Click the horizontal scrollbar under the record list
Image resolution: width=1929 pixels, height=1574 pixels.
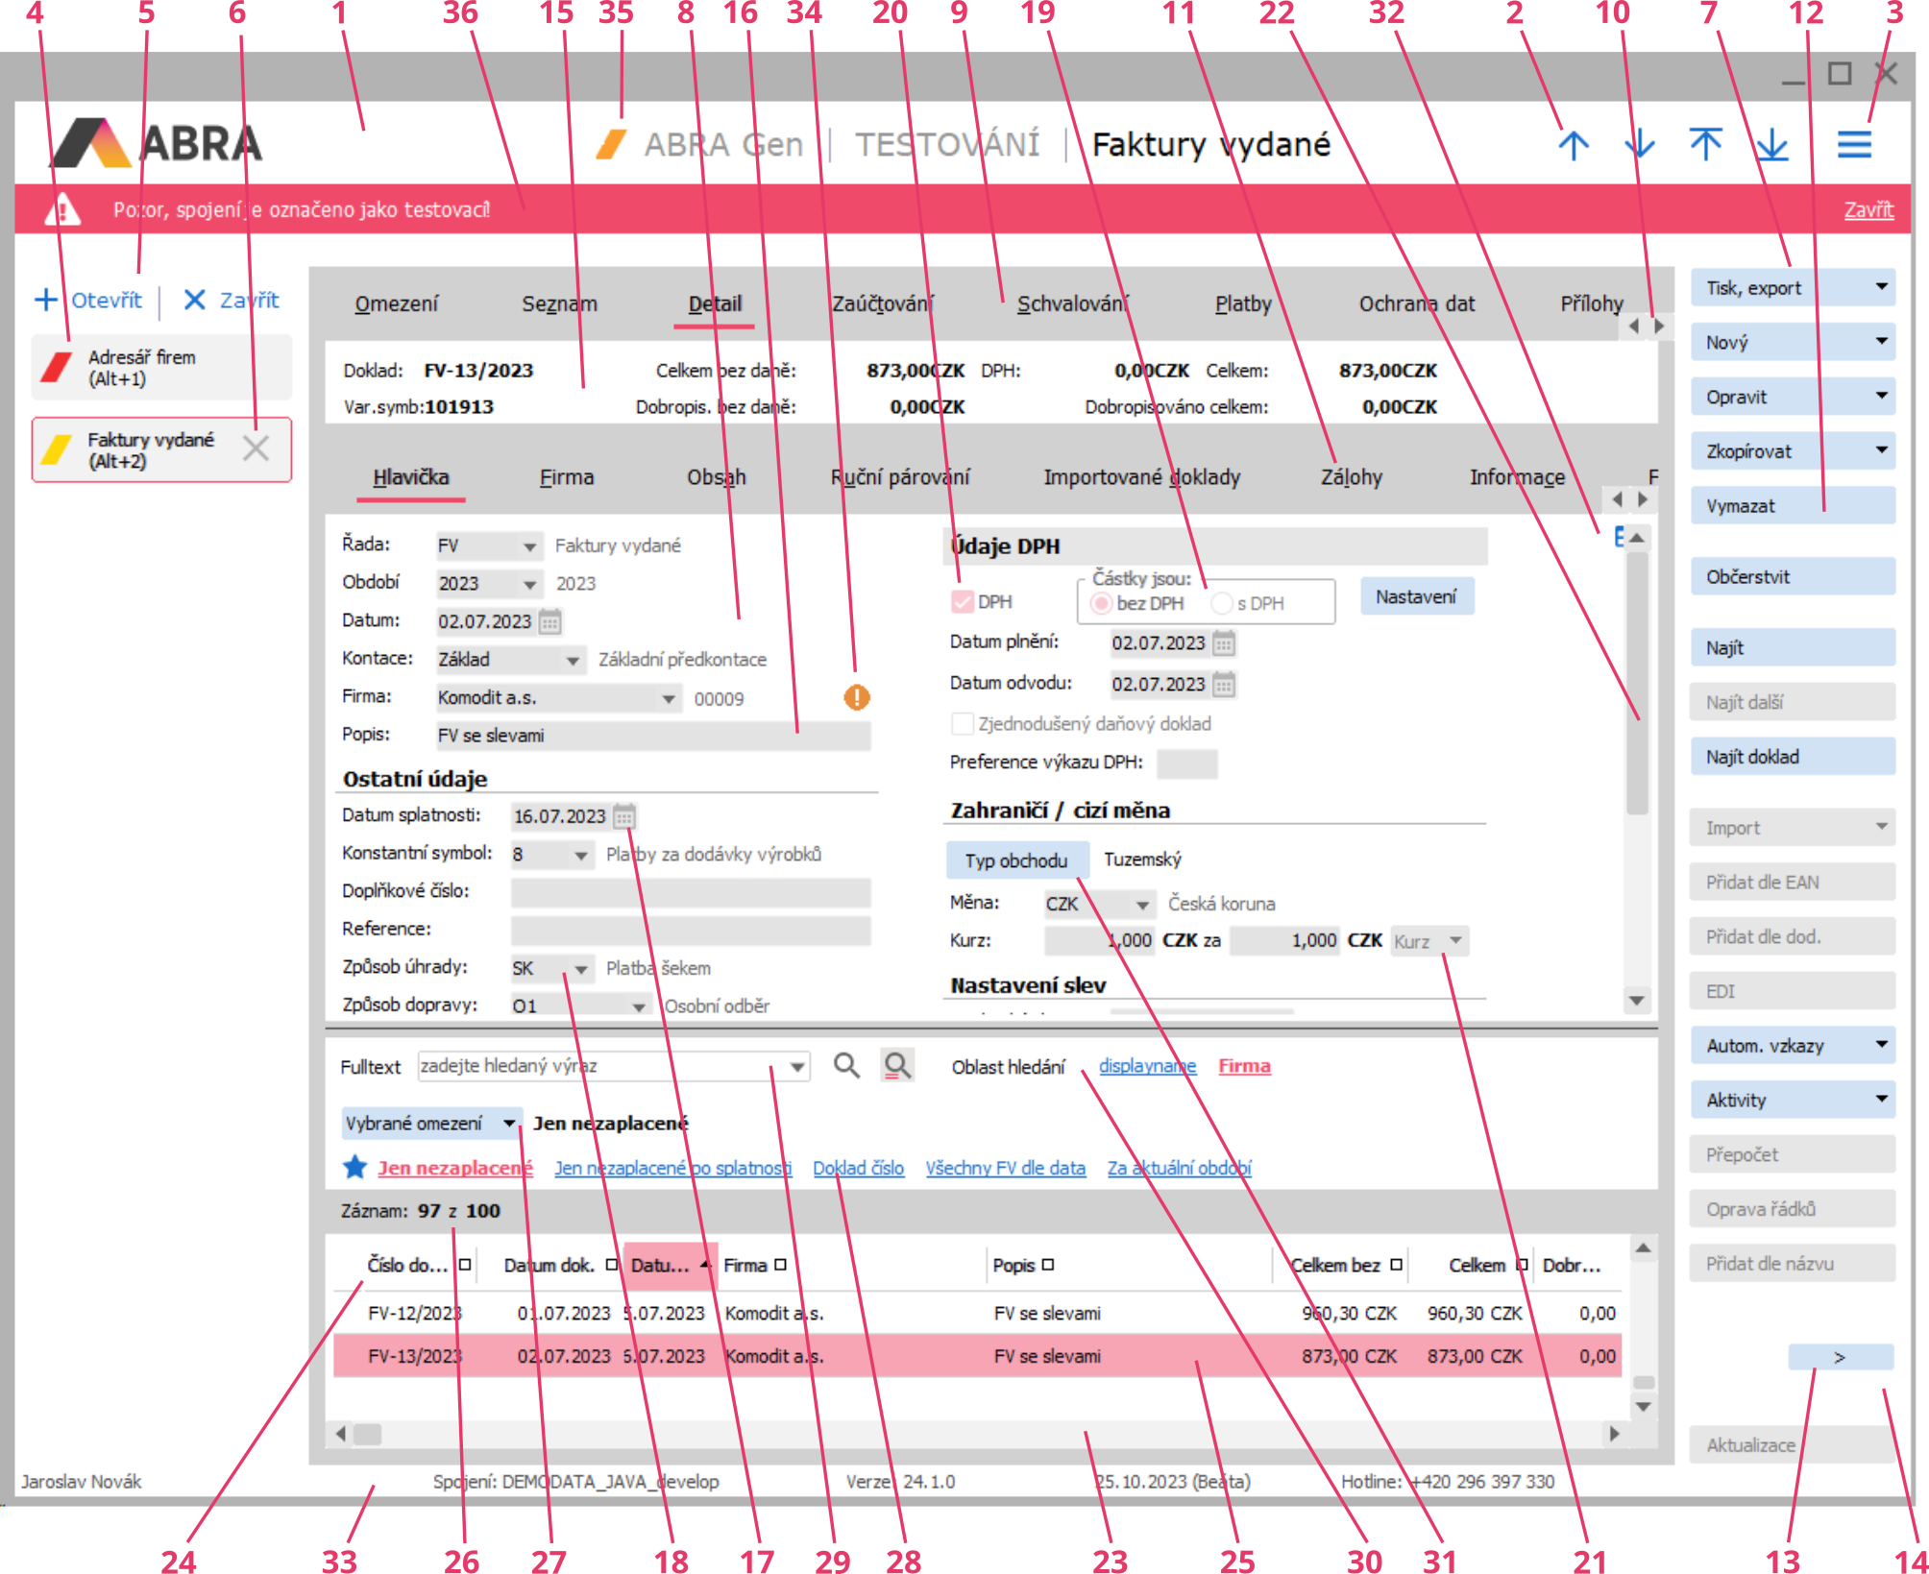click(x=980, y=1434)
